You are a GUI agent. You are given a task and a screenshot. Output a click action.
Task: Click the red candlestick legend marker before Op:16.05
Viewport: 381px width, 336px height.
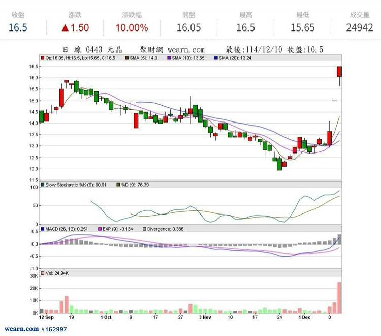[x=43, y=58]
